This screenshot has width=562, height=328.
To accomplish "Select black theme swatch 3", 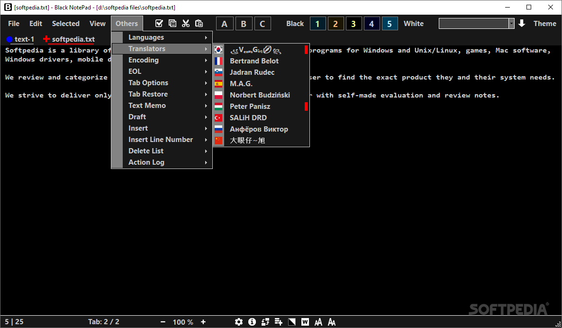I will pyautogui.click(x=354, y=24).
